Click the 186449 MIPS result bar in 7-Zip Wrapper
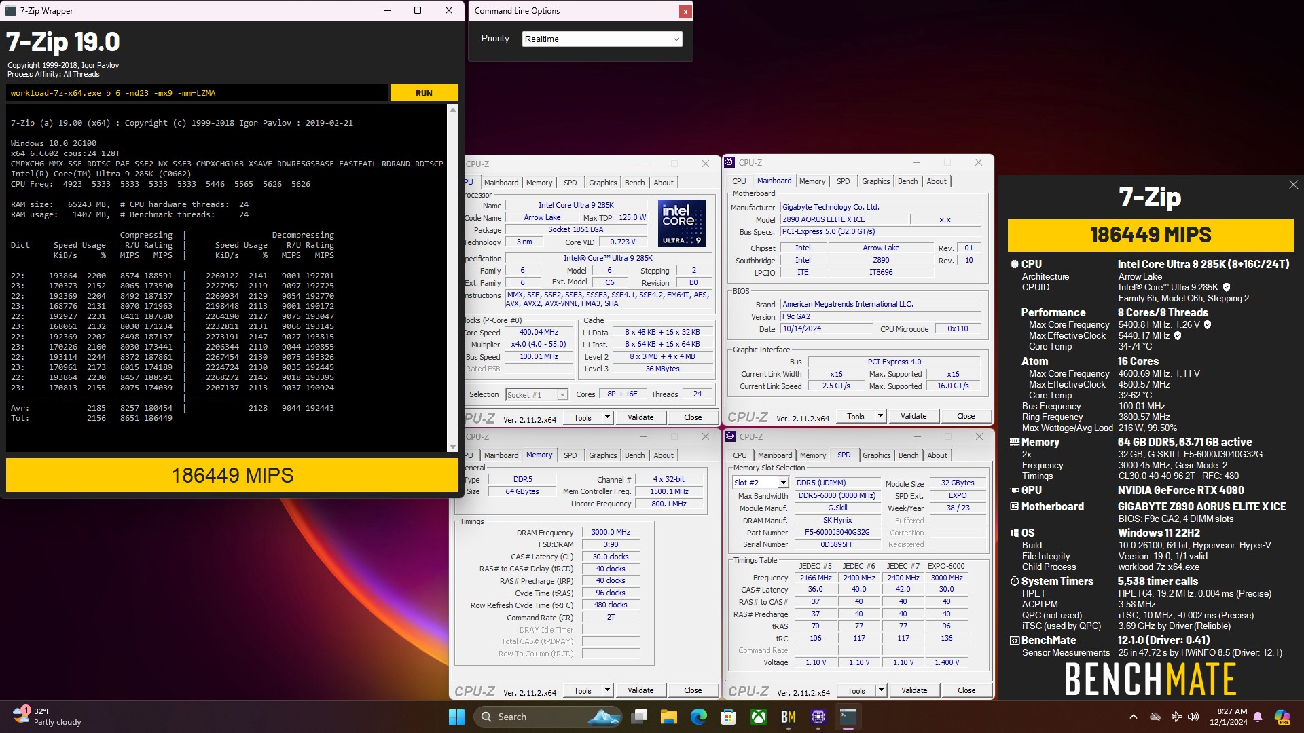The image size is (1304, 733). click(232, 475)
